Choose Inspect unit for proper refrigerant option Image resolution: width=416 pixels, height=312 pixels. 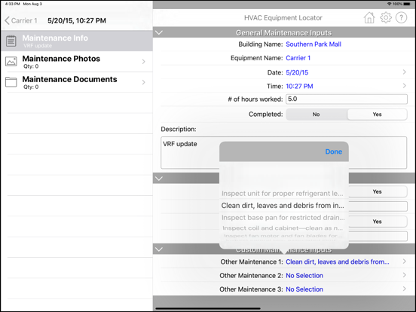pos(283,194)
